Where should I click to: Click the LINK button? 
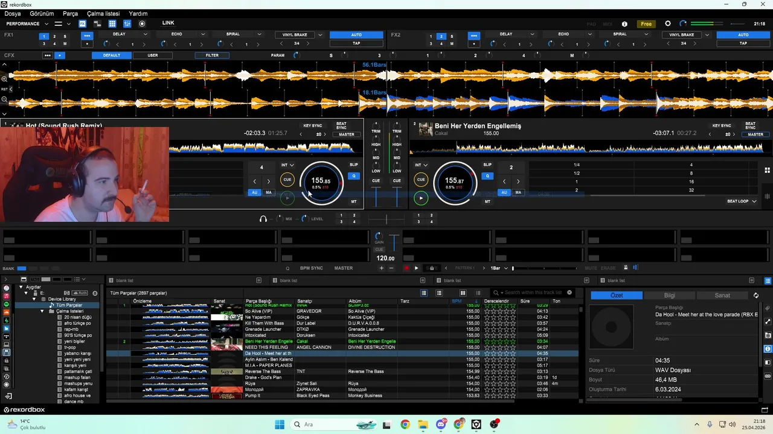click(x=168, y=23)
